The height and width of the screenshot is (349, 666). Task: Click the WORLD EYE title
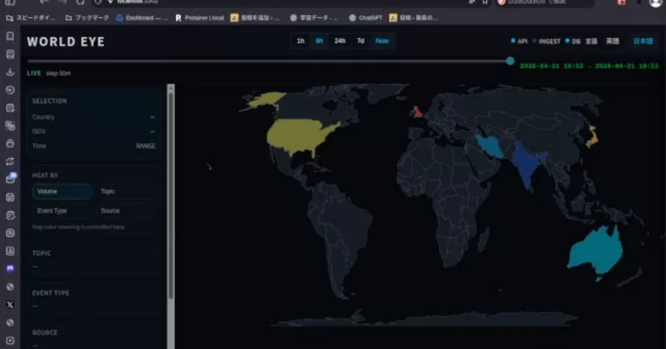point(66,42)
